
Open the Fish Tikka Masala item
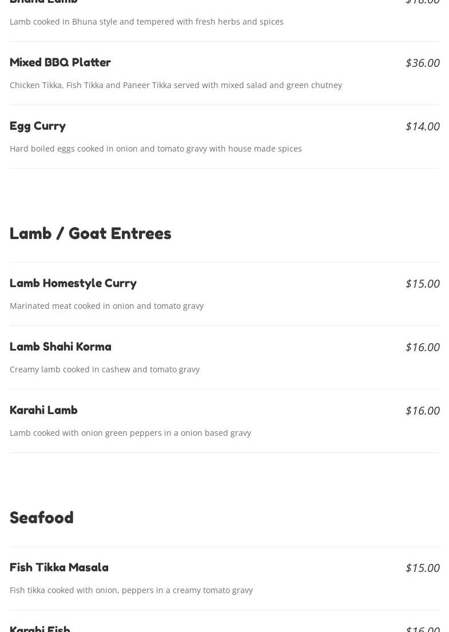(x=59, y=567)
